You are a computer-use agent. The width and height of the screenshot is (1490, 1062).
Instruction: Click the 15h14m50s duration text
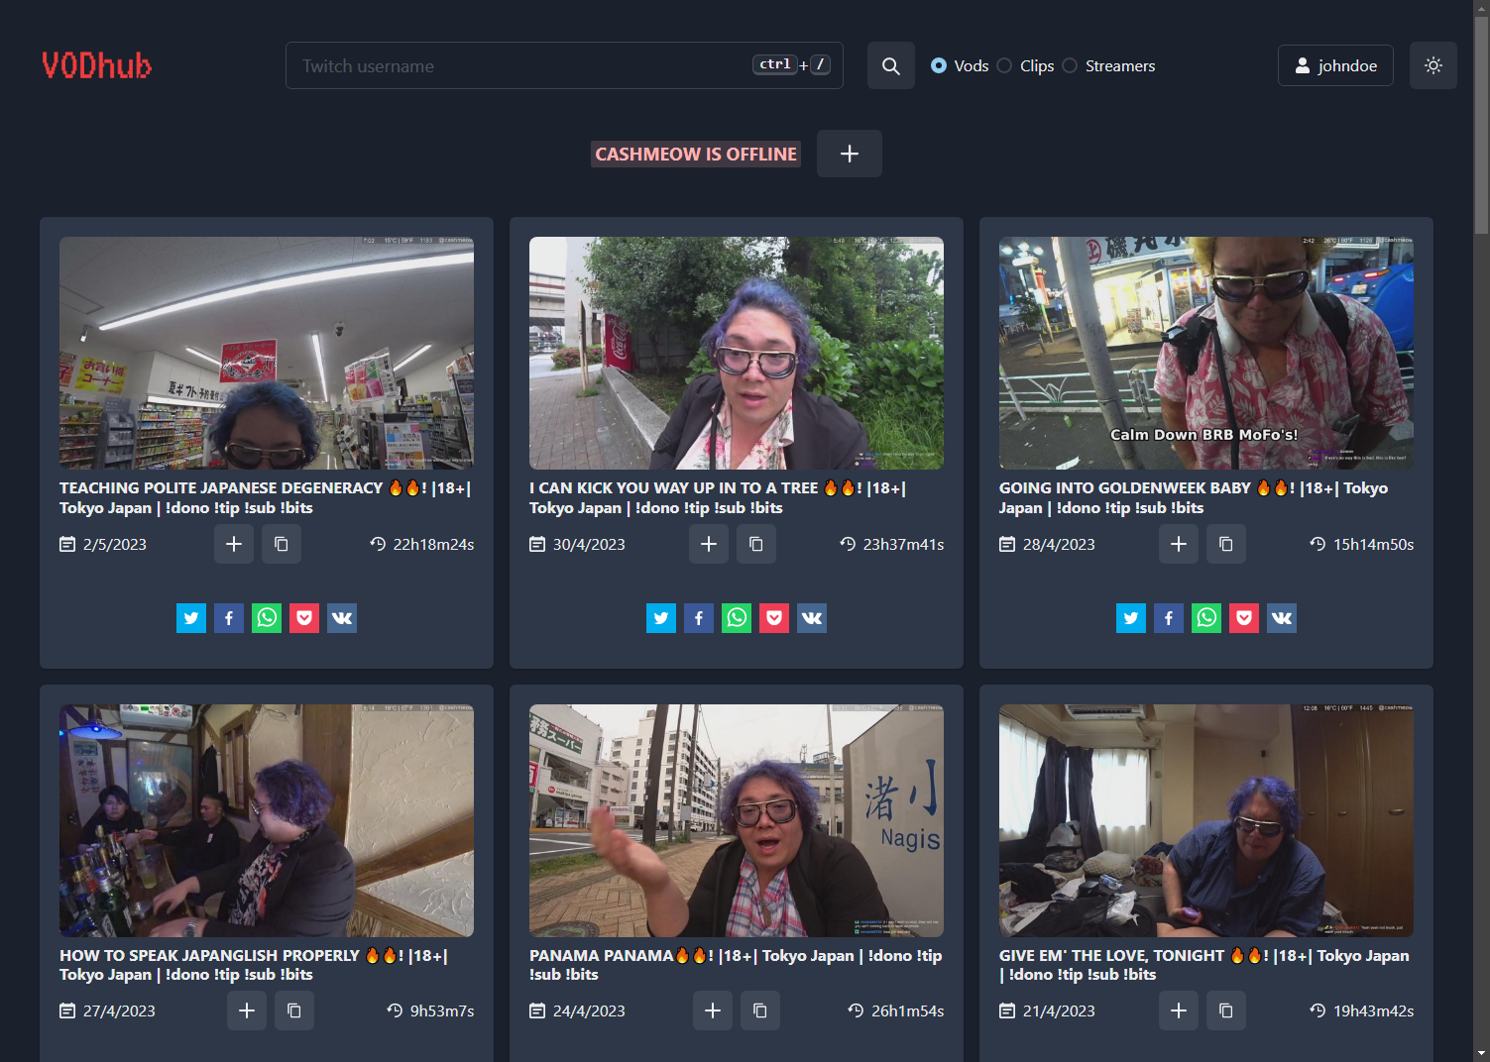pos(1373,544)
